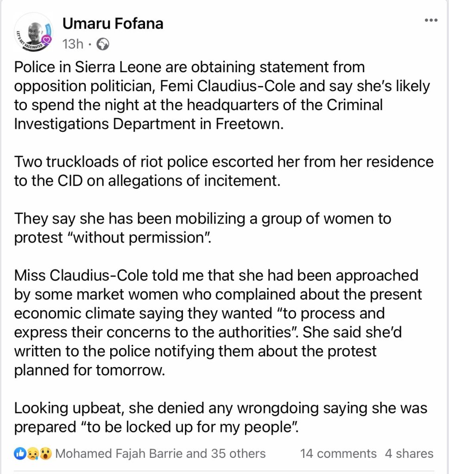Open the Umaru Fofana profile name link
This screenshot has height=474, width=449.
[113, 23]
